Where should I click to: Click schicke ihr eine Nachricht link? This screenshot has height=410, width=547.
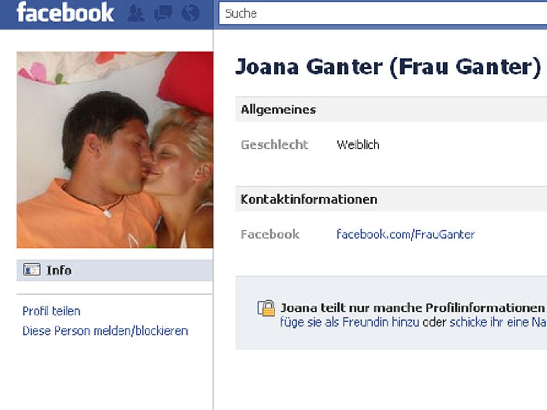(498, 322)
